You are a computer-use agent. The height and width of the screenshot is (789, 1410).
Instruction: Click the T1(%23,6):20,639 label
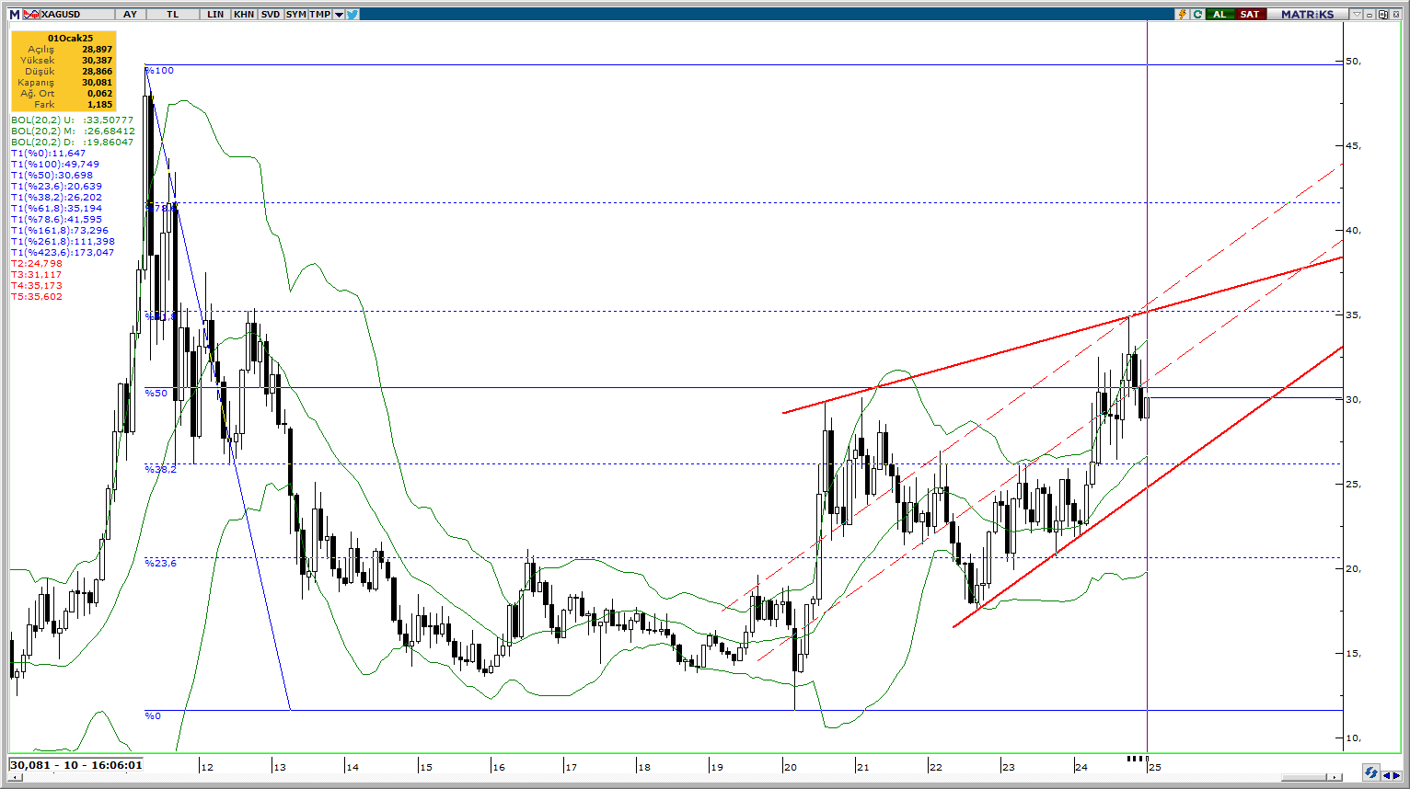[56, 187]
